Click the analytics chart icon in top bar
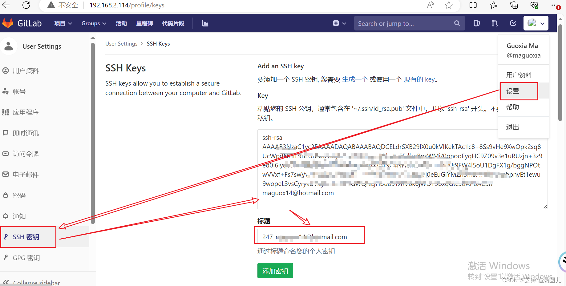This screenshot has width=566, height=286. [205, 23]
